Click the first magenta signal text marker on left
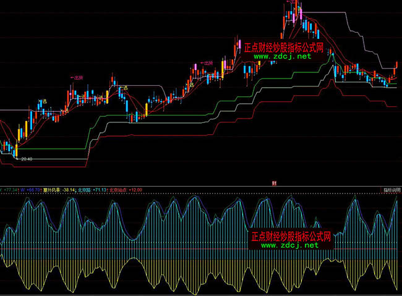 [x=75, y=78]
